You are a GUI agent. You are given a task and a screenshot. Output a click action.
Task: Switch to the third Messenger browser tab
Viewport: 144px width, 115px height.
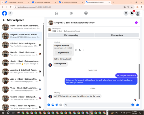pyautogui.click(x=71, y=2)
